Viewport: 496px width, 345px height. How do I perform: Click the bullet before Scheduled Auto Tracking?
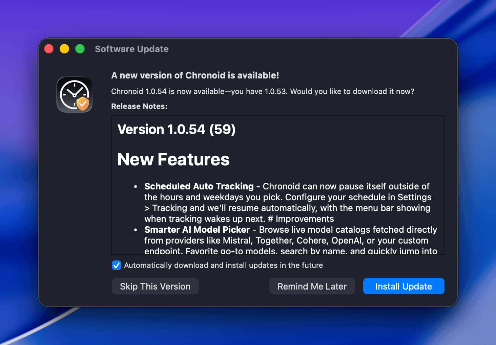coord(136,187)
